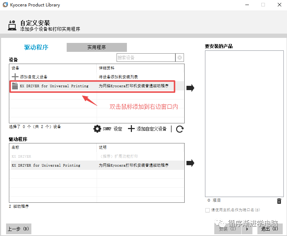Image resolution: width=287 pixels, height=236 pixels.
Task: Click the 详细资料 column header
Action: click(x=140, y=68)
